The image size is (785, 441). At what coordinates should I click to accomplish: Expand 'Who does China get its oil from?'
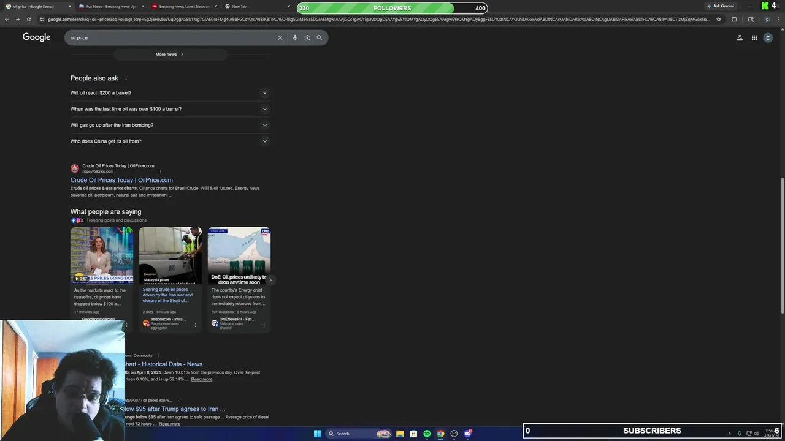click(170, 141)
